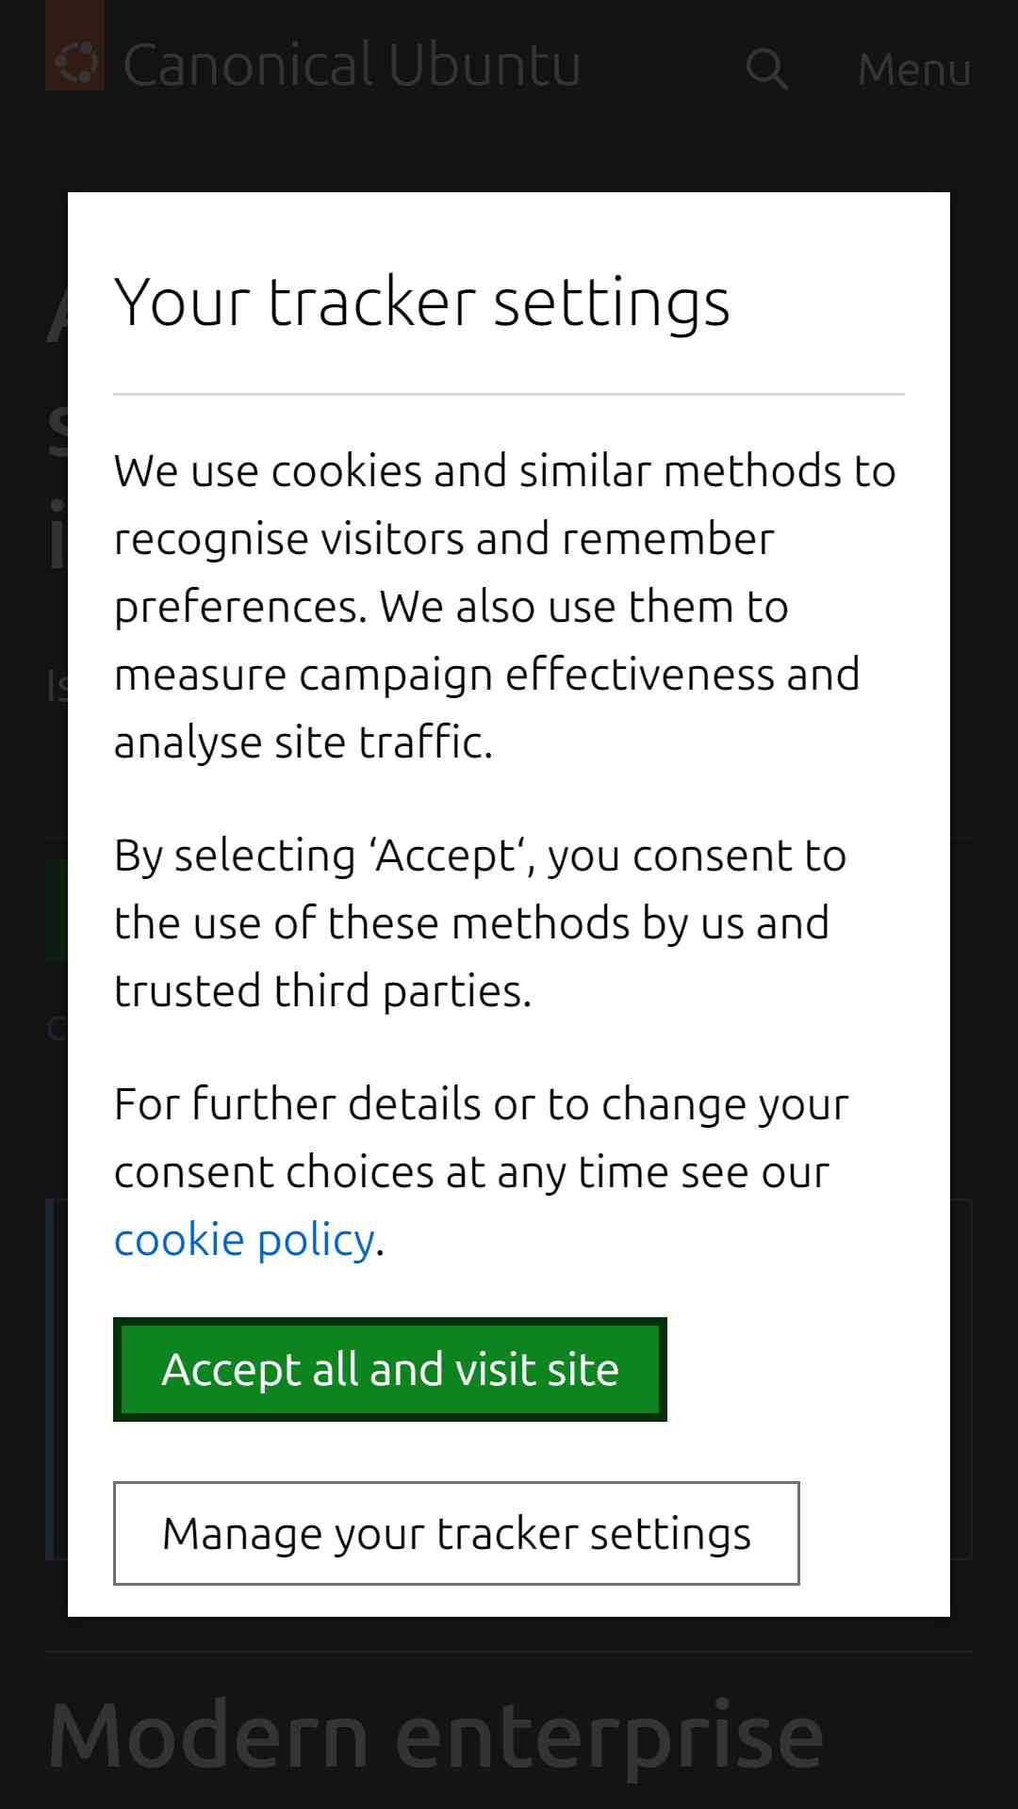Click the separator line above Modern enterprise
This screenshot has height=1809, width=1018.
(x=509, y=1652)
